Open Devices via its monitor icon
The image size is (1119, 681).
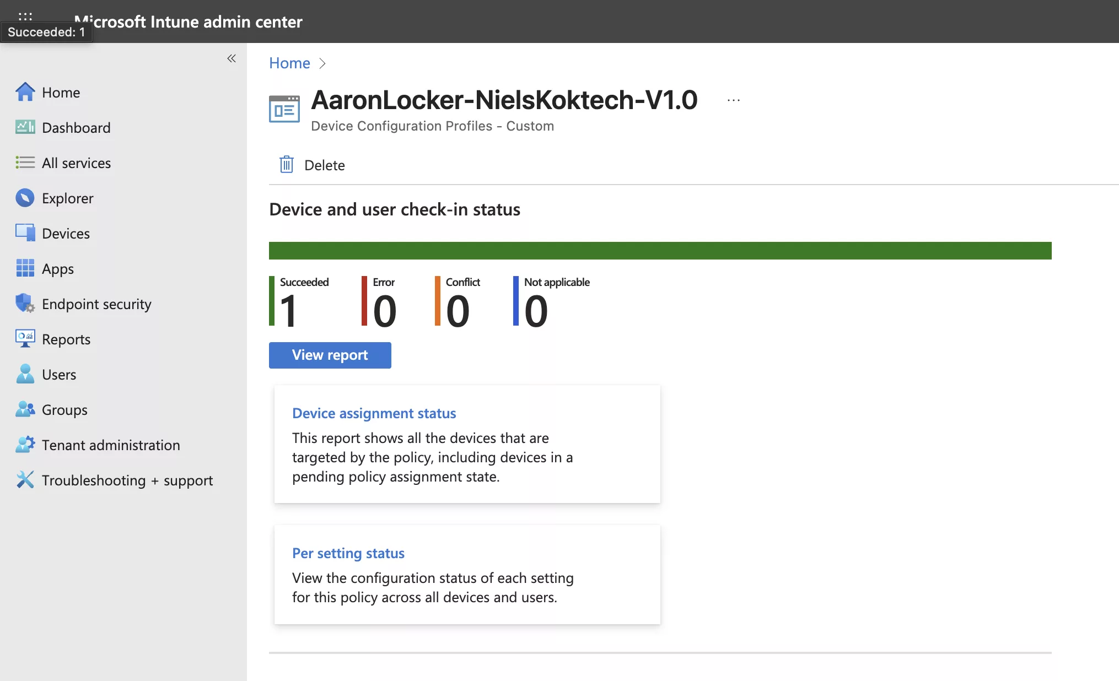25,233
